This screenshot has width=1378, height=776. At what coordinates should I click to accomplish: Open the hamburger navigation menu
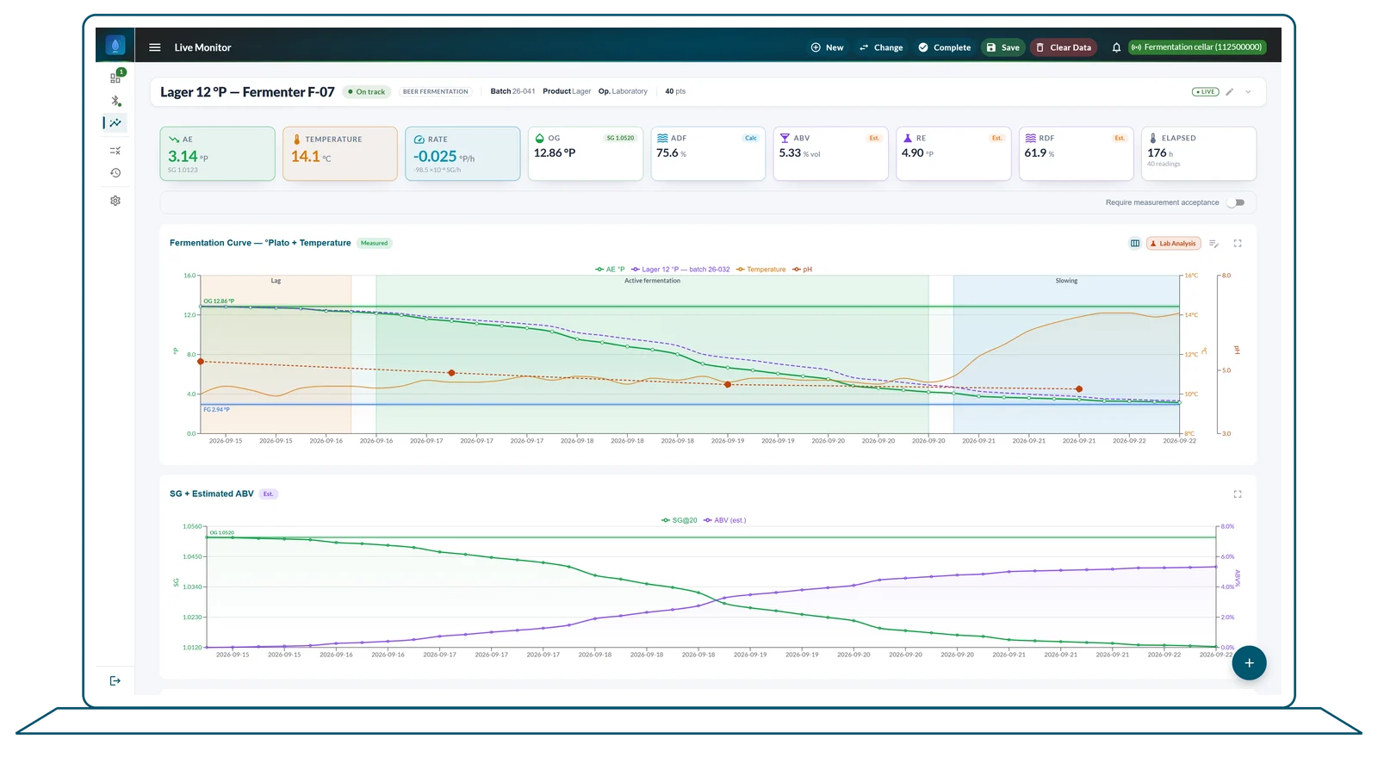click(155, 47)
